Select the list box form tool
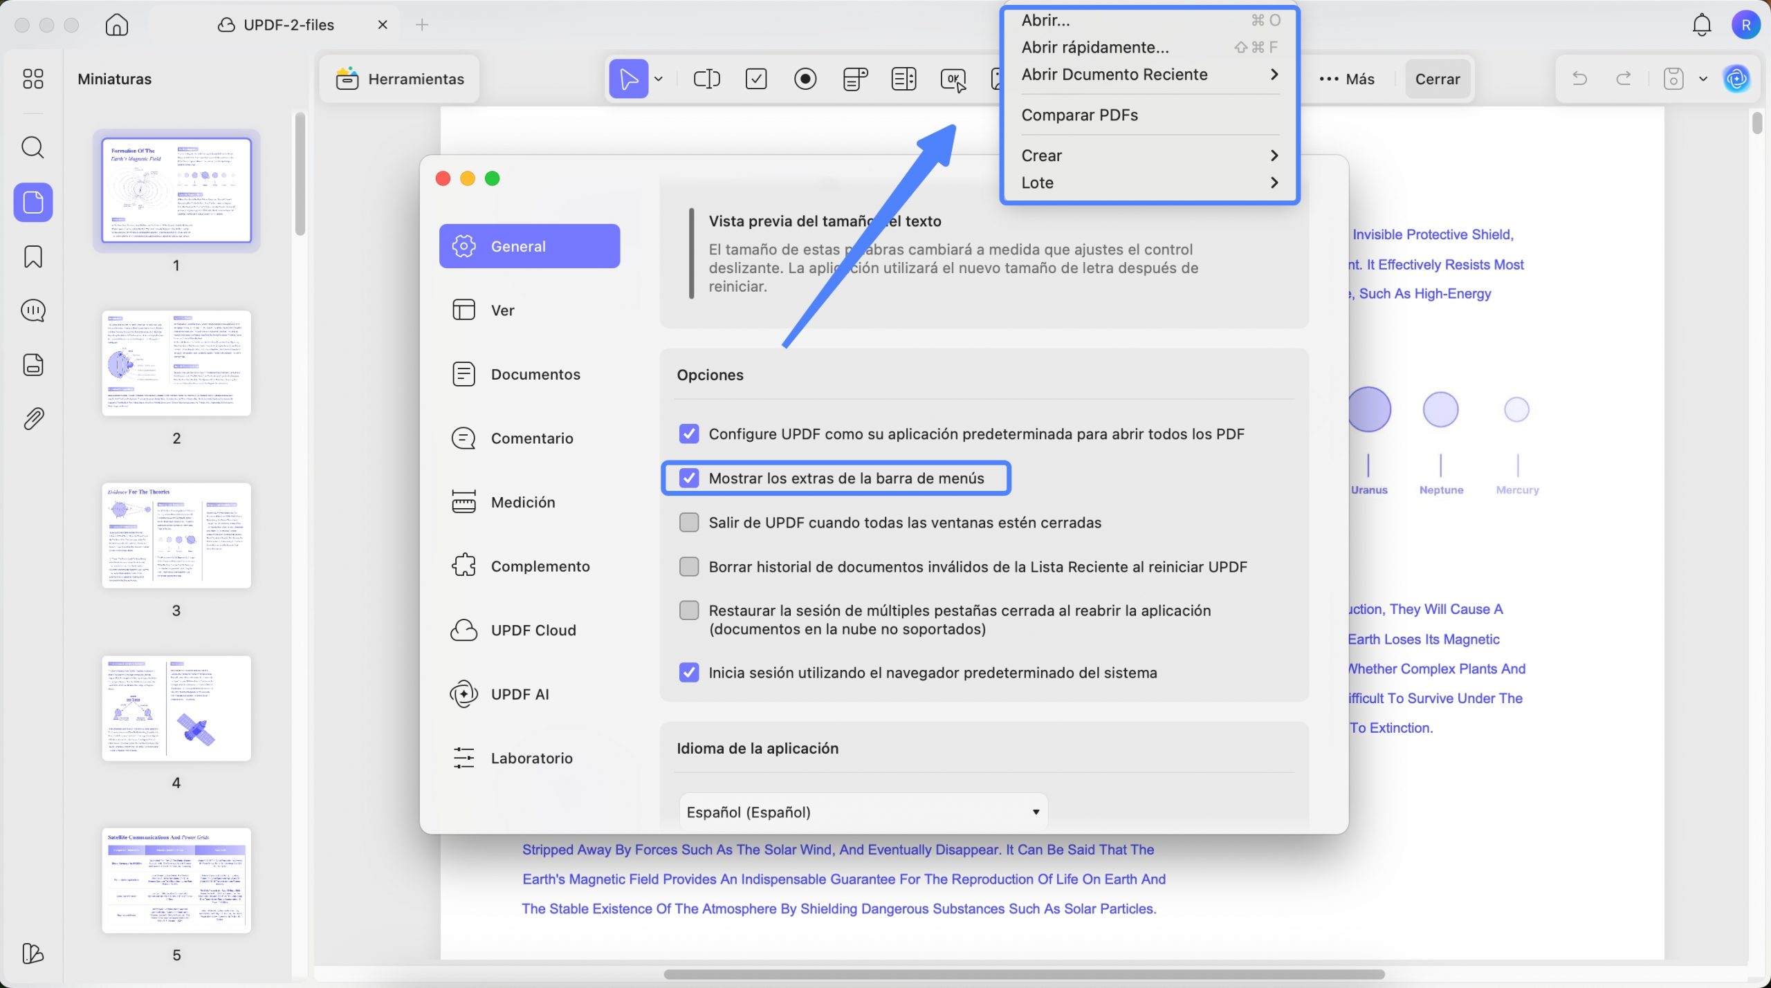Image resolution: width=1771 pixels, height=988 pixels. [904, 79]
